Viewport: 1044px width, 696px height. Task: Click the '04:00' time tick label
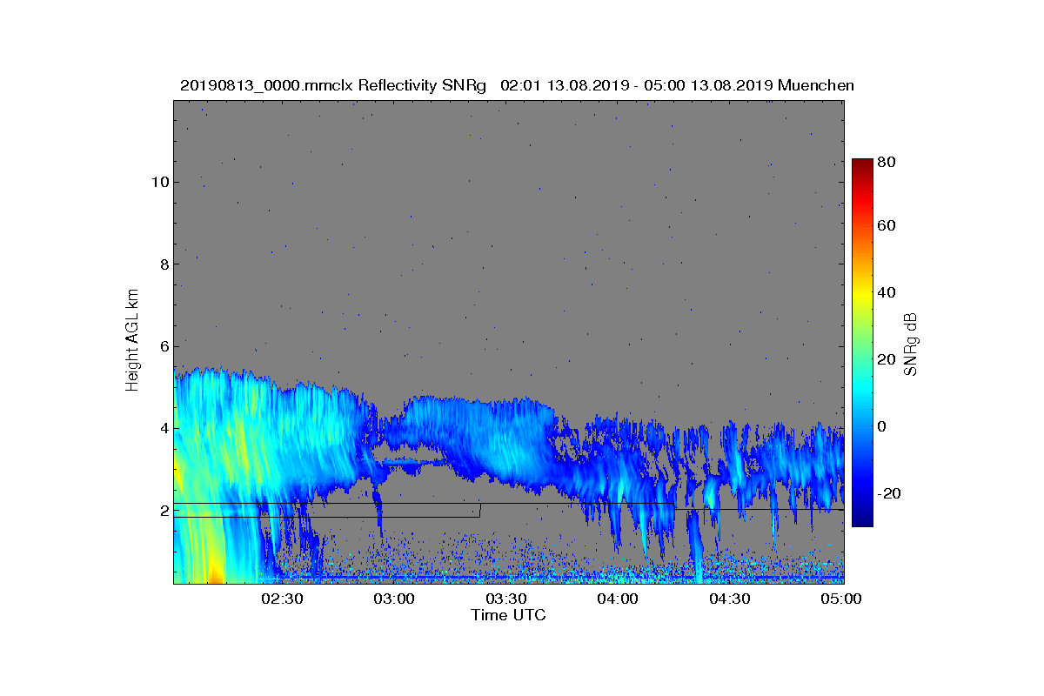619,599
